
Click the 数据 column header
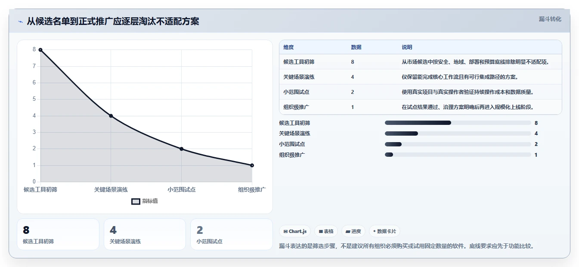click(356, 47)
